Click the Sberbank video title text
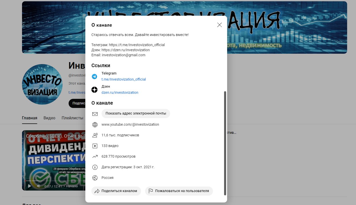The height and width of the screenshot is (205, 356). click(56, 136)
